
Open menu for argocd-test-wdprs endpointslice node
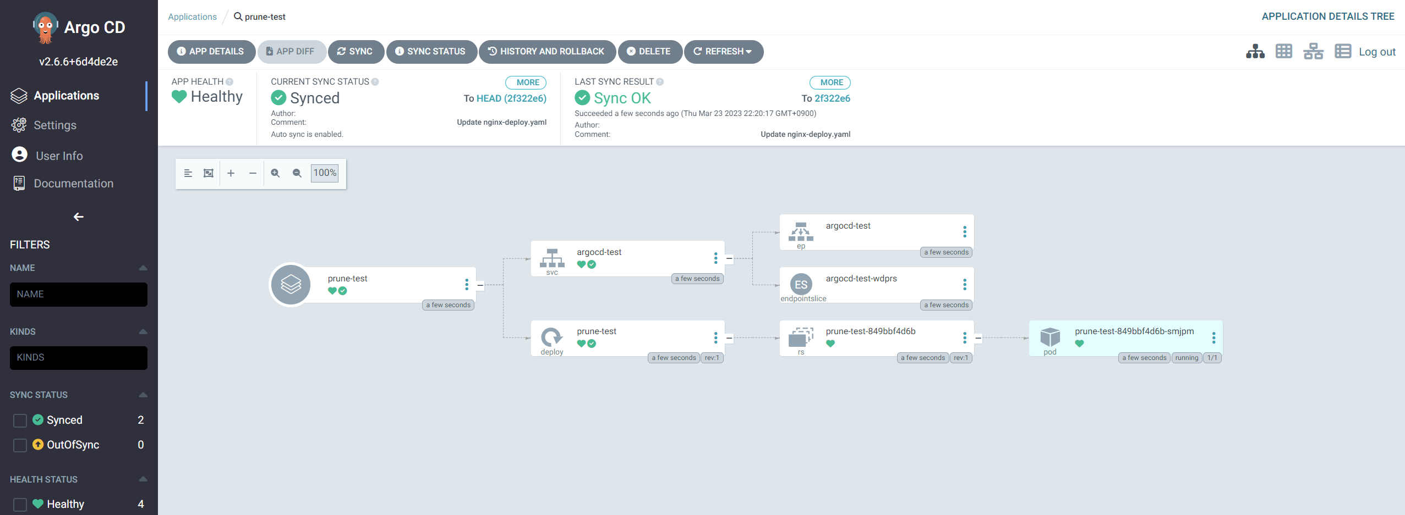(x=964, y=284)
